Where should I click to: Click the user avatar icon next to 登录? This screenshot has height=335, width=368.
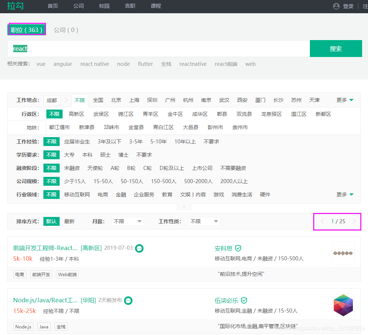pos(336,6)
